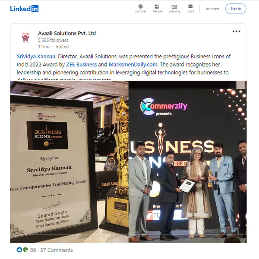This screenshot has width=259, height=259.
Task: Click the Sign in button
Action: point(236,9)
